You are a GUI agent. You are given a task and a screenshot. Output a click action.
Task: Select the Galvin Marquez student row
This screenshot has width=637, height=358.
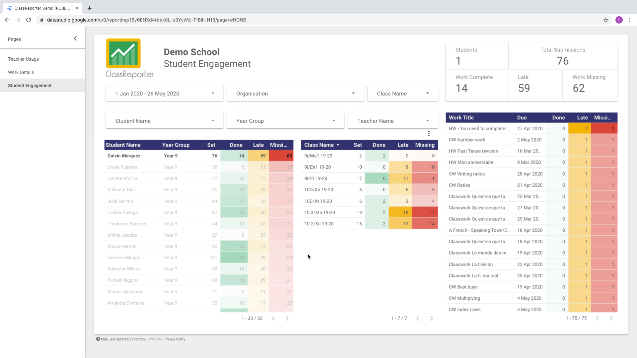[124, 156]
